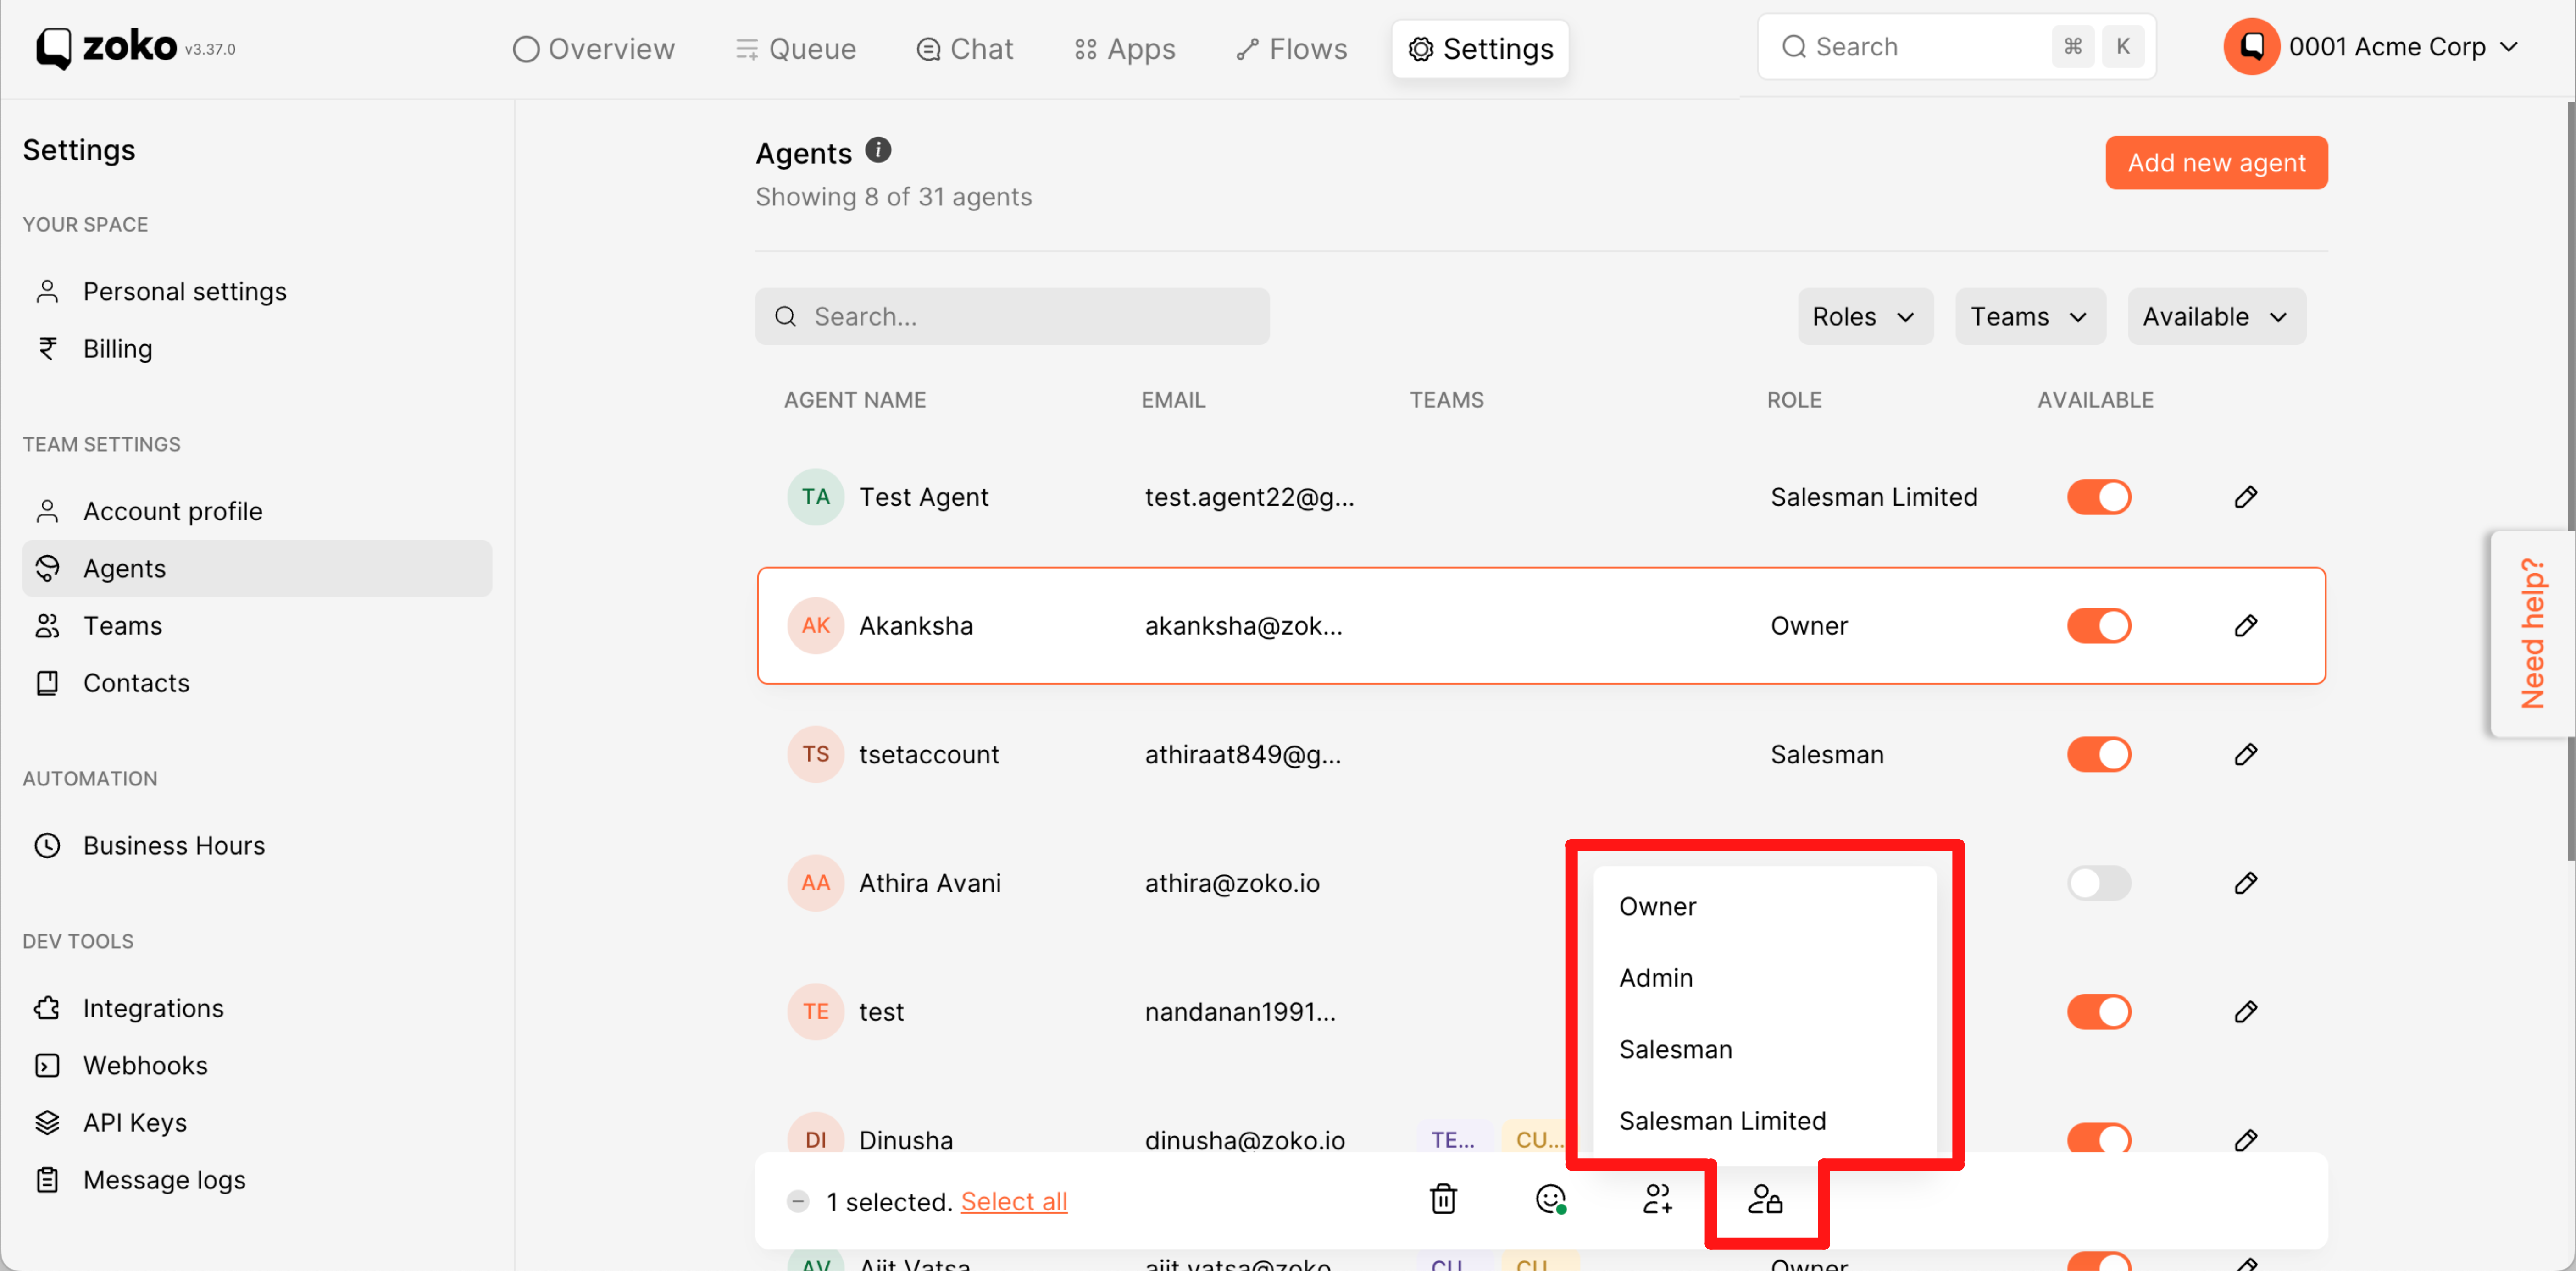Open API Keys in sidebar
Screen dimensions: 2576x1271
[x=257, y=1122]
